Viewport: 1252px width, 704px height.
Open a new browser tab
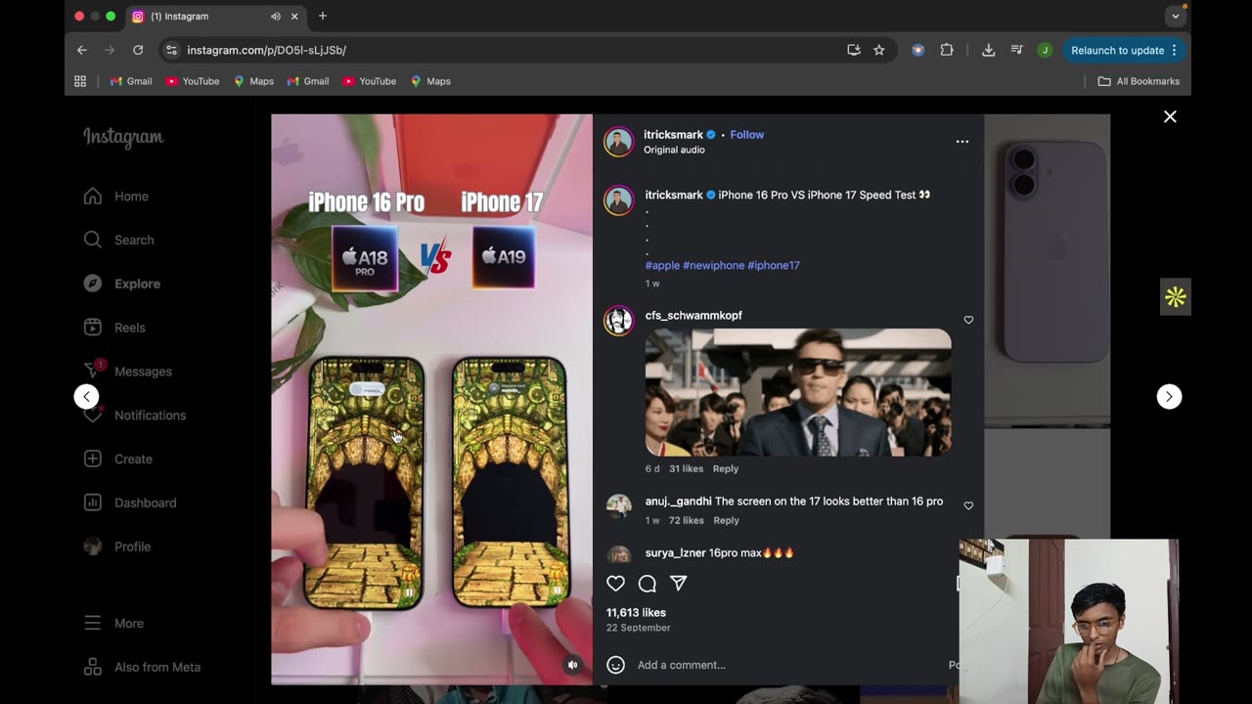pyautogui.click(x=323, y=16)
